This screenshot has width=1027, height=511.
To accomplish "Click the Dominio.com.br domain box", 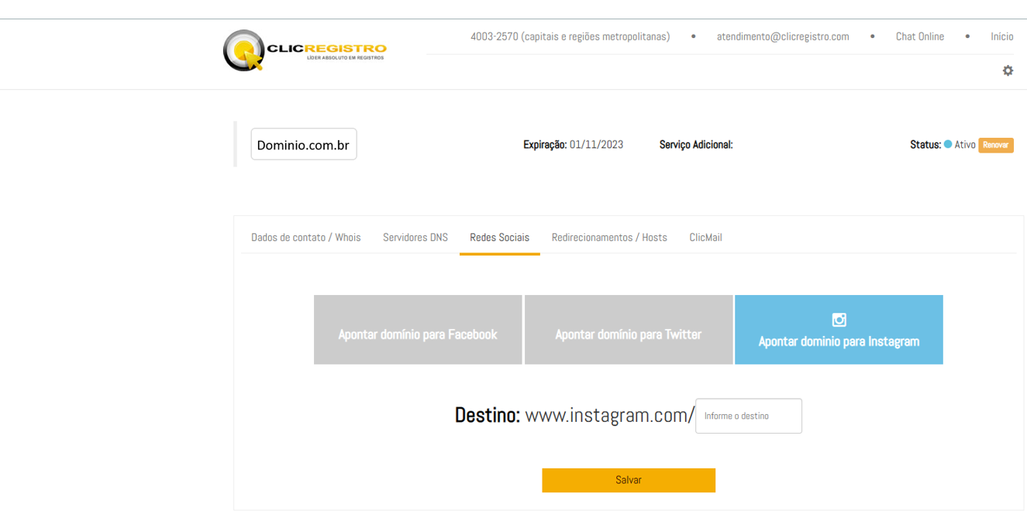I will [x=303, y=145].
